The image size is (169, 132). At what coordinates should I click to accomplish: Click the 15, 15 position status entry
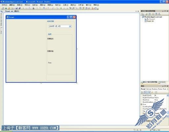(138, 130)
